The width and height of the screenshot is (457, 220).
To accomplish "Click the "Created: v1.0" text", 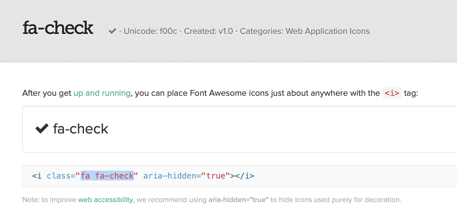I will pos(208,31).
